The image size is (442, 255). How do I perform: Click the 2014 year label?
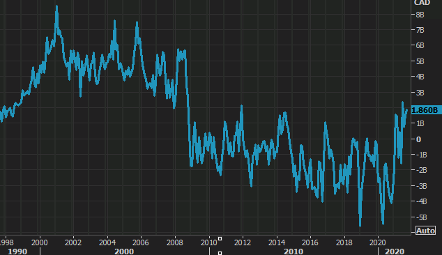tap(277, 242)
